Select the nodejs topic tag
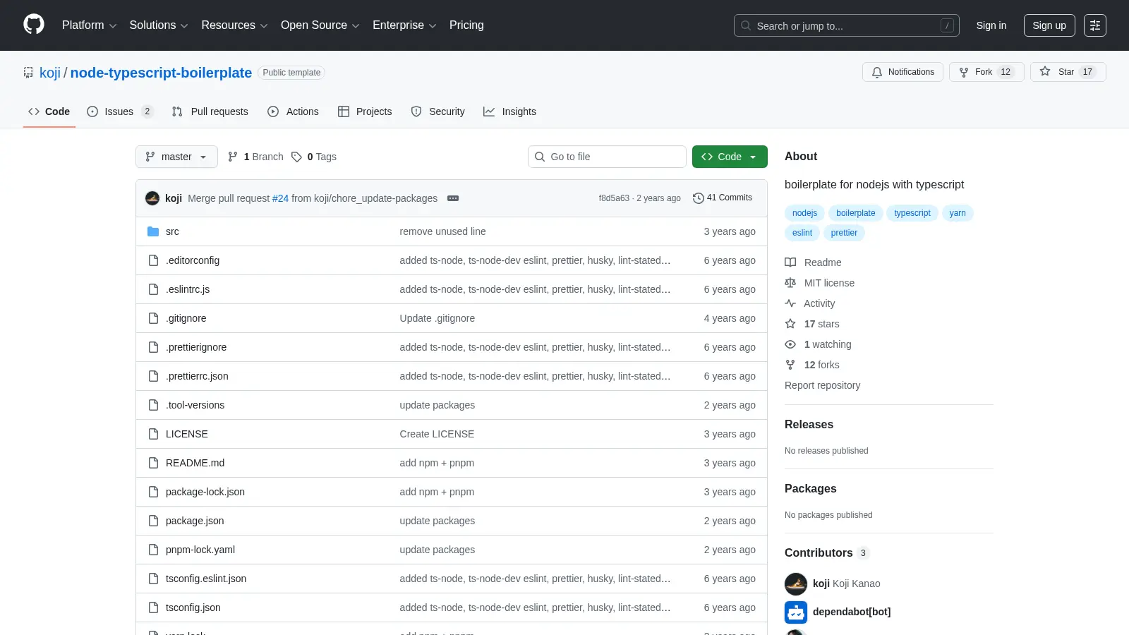The height and width of the screenshot is (635, 1129). (804, 213)
